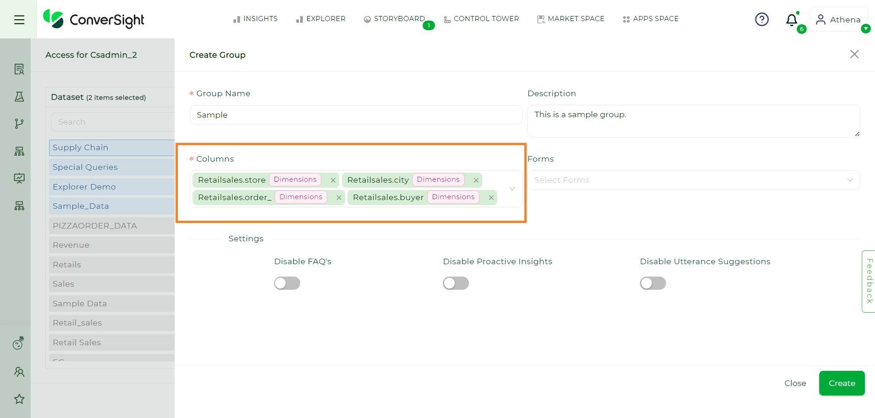Open the star favorites sidebar icon
875x418 pixels.
[x=19, y=399]
